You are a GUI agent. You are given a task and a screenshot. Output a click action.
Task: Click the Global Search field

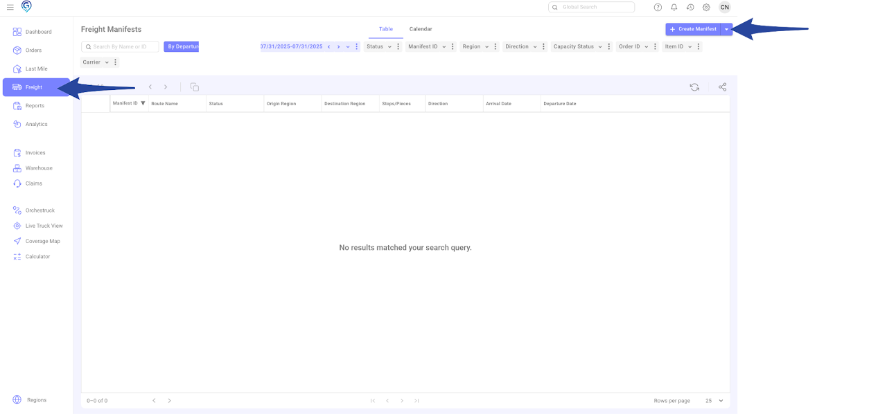(x=591, y=7)
